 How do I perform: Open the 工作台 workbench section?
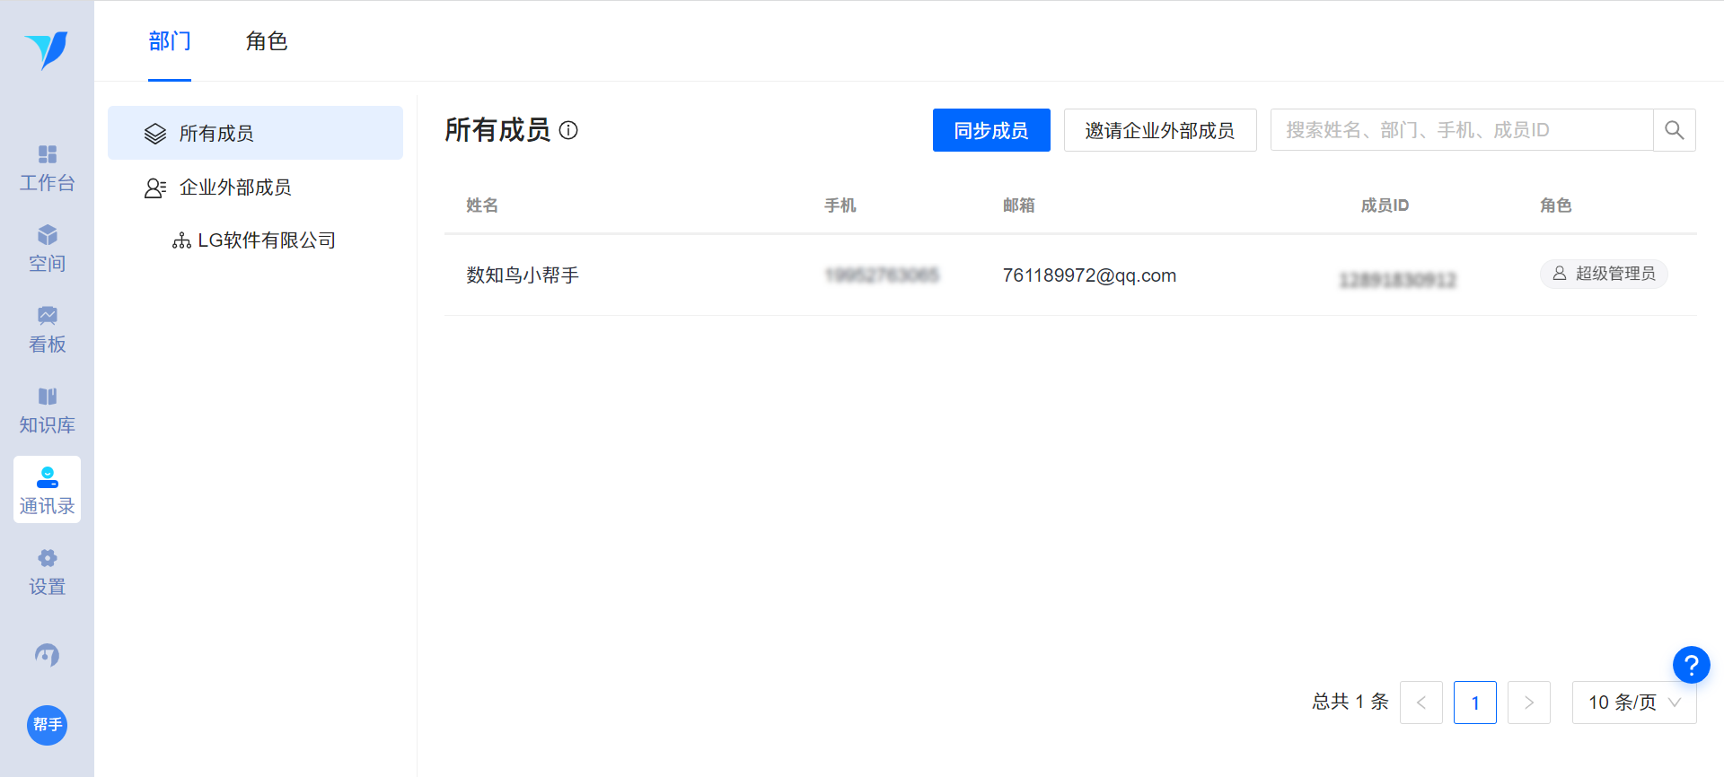pyautogui.click(x=47, y=169)
